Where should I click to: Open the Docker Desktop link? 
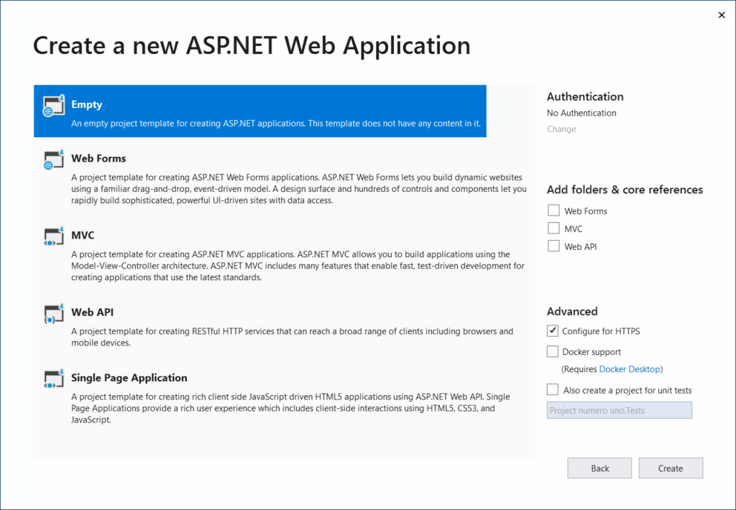tap(629, 369)
